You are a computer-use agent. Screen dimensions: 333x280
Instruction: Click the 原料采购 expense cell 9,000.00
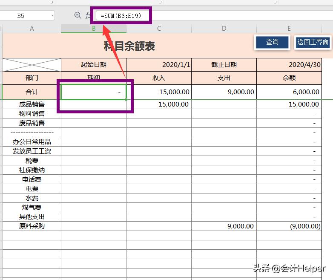[x=224, y=226]
